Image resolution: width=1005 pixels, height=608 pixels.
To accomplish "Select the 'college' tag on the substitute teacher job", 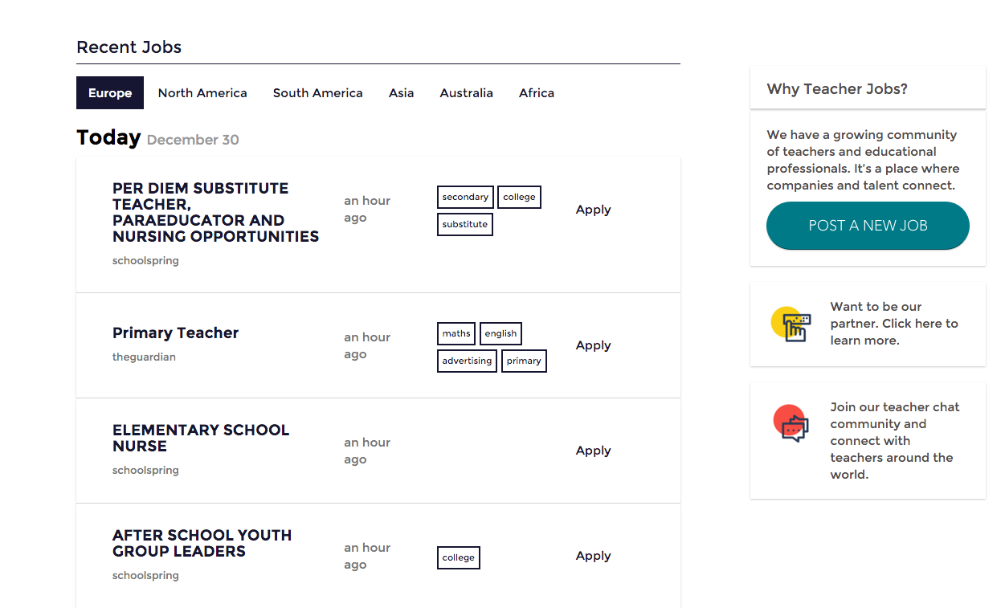I will click(x=519, y=197).
